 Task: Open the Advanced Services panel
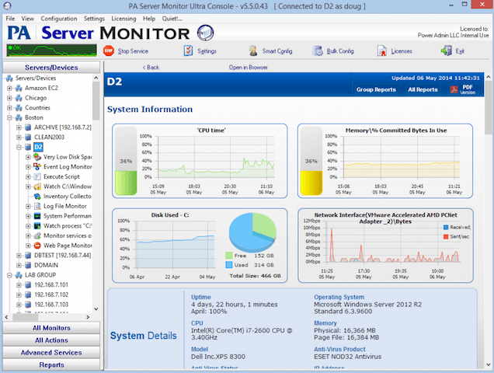coord(51,353)
